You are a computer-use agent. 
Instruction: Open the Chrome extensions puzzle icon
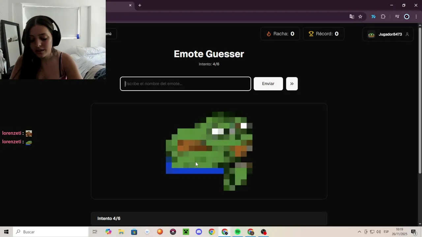[x=383, y=16]
